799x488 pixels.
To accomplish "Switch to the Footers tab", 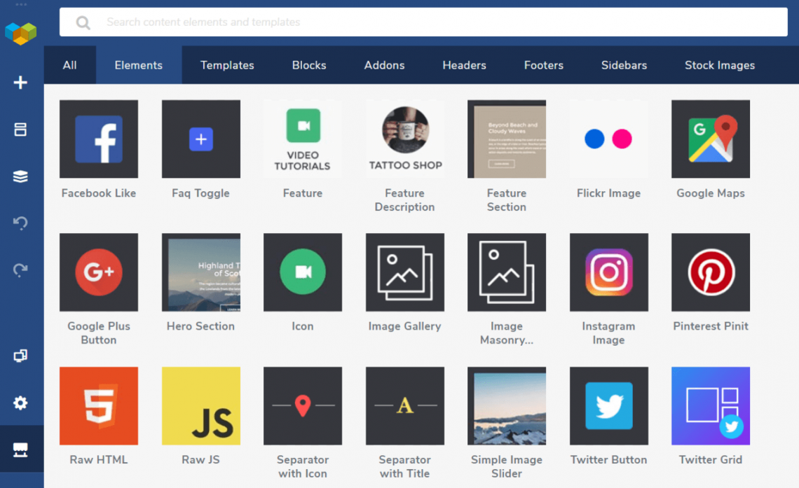I will pos(543,64).
